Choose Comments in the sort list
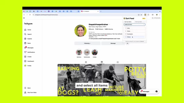Viewport: 184px width, 103px height. tap(135, 34)
